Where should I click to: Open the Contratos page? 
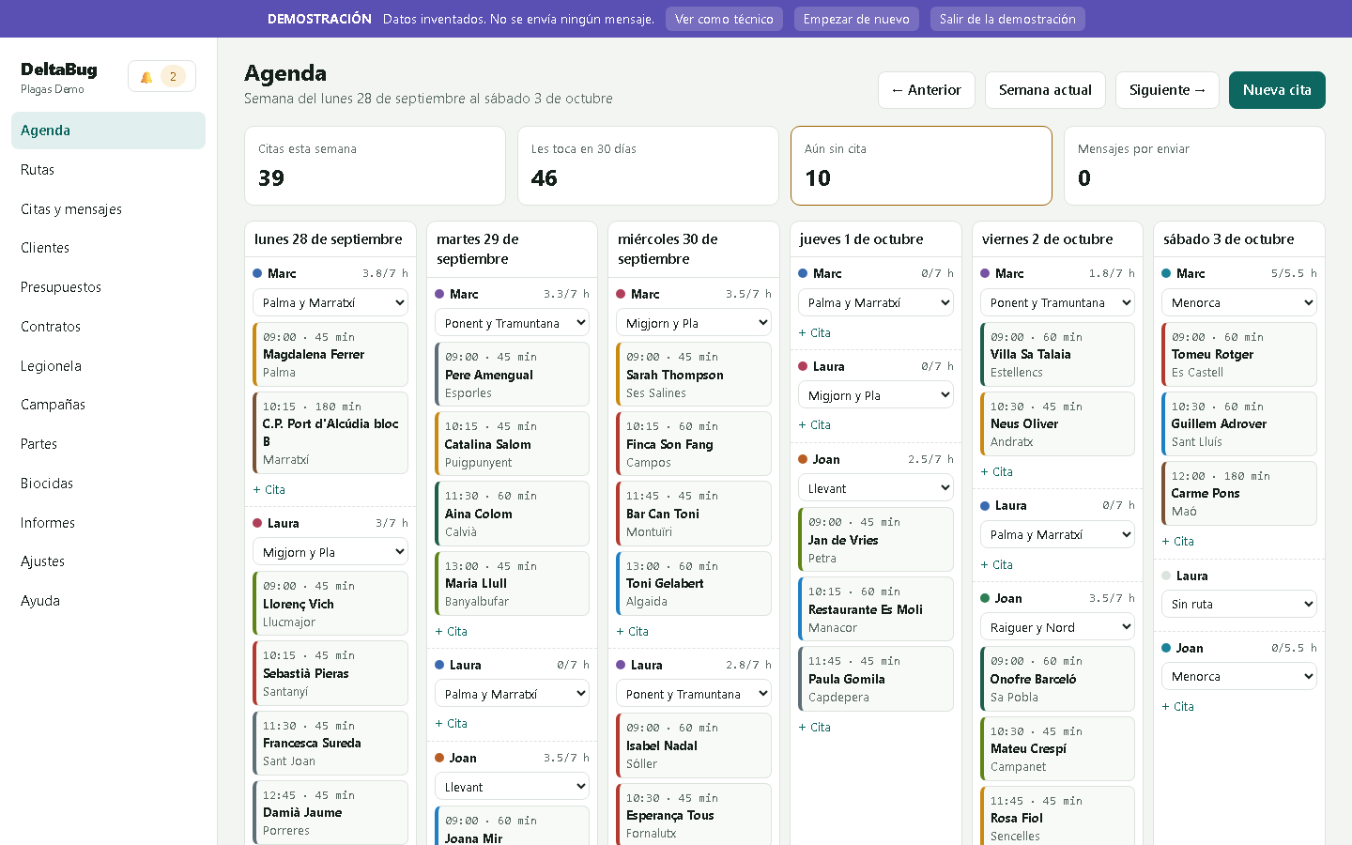pos(108,327)
